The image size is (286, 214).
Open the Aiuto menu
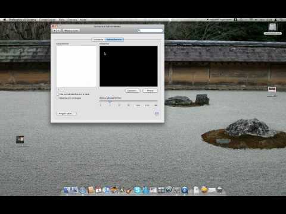click(83, 20)
